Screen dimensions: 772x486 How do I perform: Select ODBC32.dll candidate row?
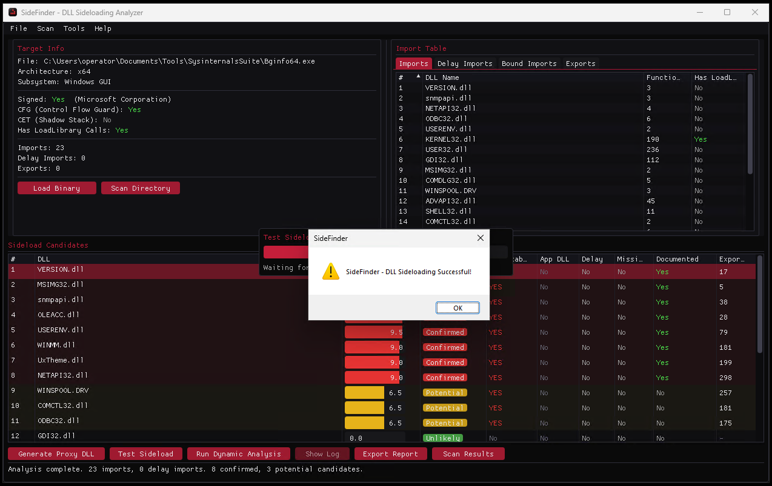coord(382,422)
